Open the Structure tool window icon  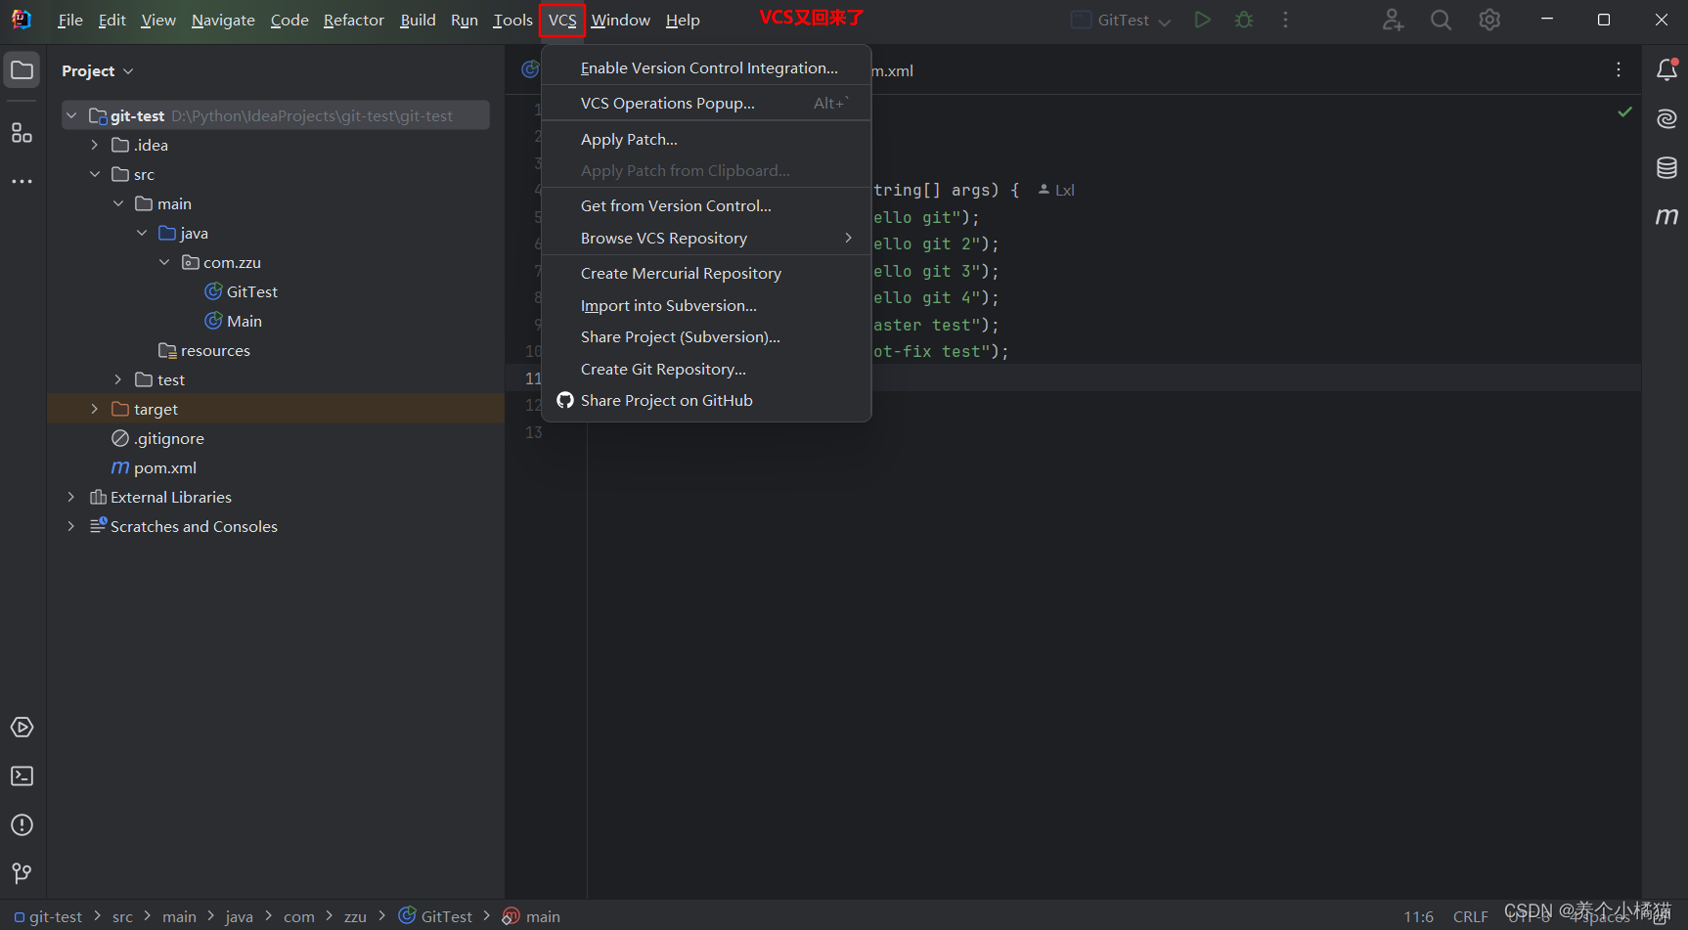pos(22,133)
